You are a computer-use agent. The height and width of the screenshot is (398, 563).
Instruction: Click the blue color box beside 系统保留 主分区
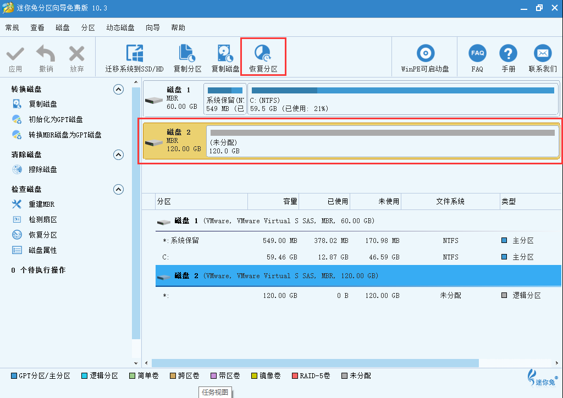pyautogui.click(x=504, y=240)
